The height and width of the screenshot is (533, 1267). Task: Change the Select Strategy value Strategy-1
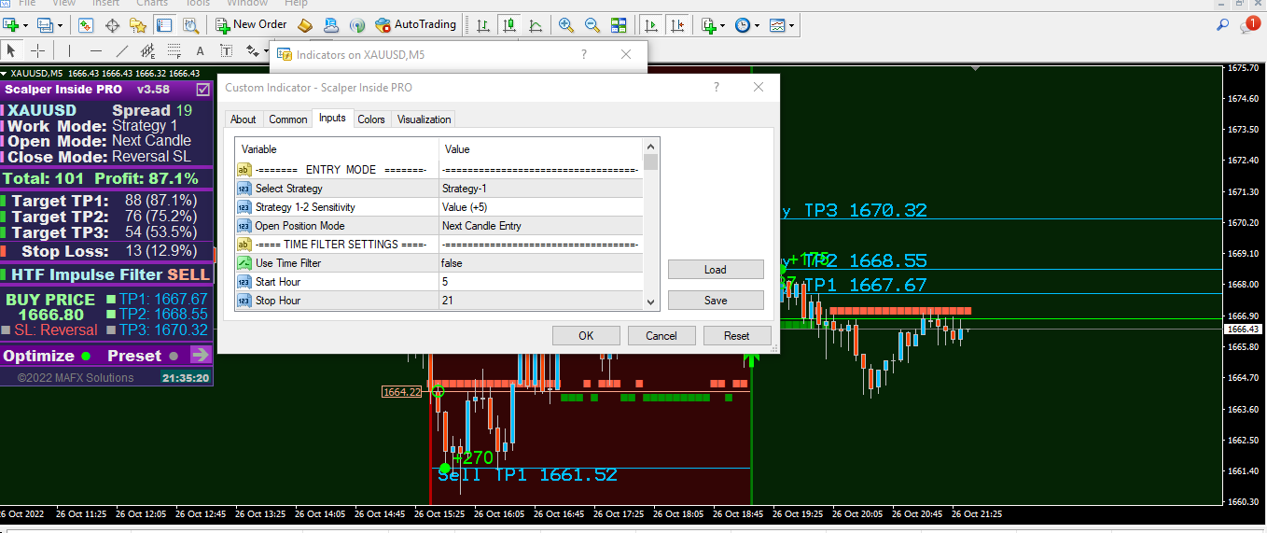click(540, 189)
